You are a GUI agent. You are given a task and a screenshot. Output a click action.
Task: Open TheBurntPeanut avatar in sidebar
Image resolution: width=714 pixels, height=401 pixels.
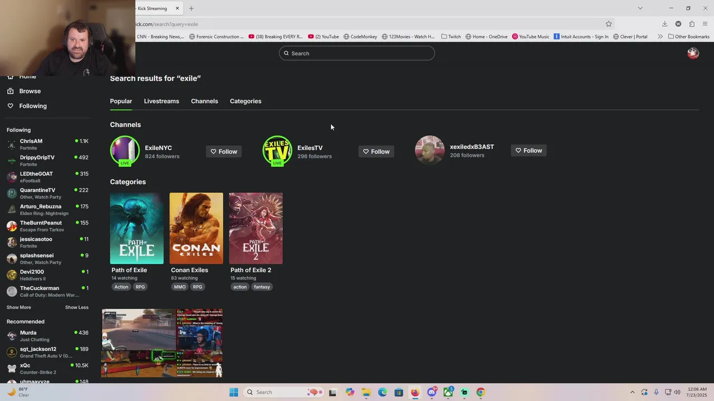point(12,226)
